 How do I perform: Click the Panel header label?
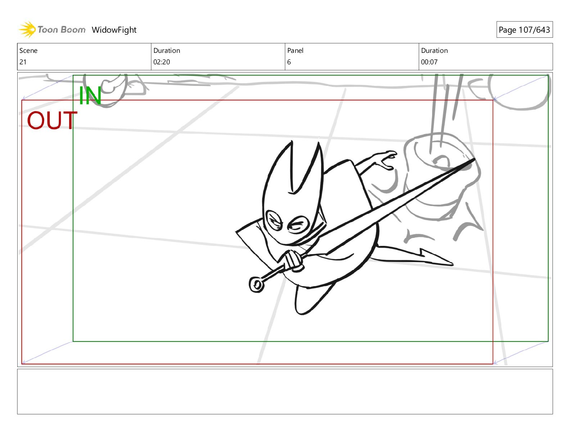pos(295,51)
